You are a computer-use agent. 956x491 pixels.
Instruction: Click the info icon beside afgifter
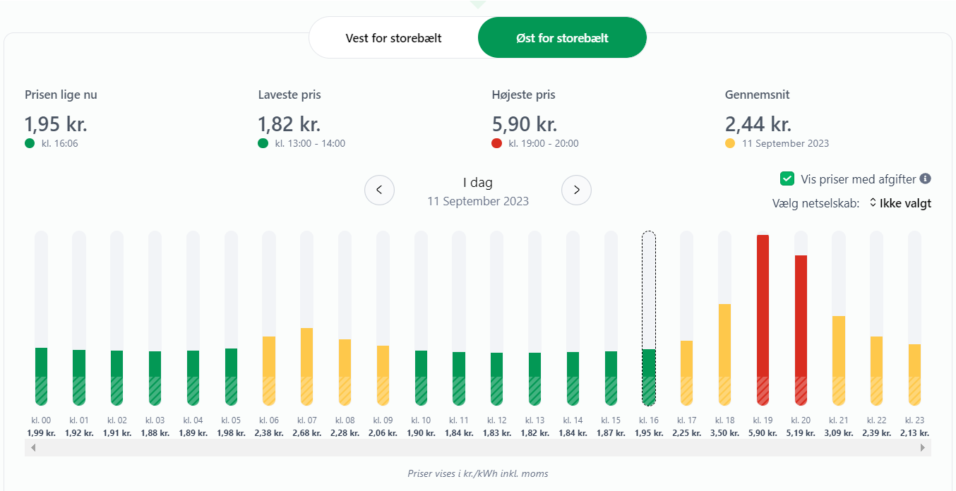point(926,179)
